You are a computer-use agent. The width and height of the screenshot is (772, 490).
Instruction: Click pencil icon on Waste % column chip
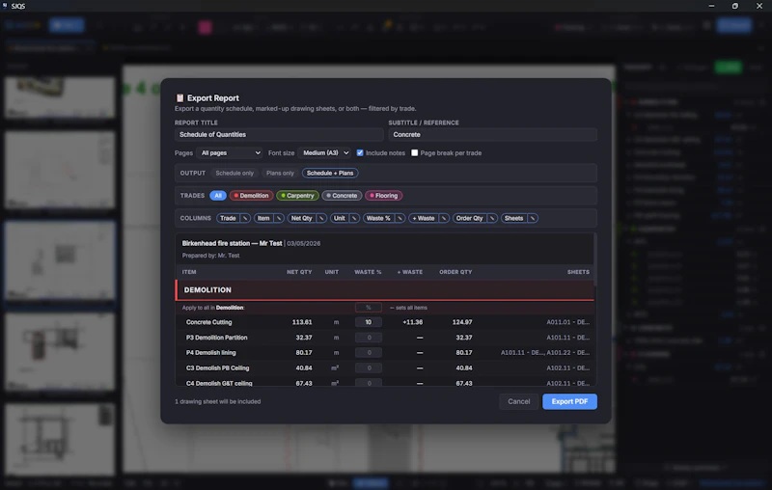pyautogui.click(x=400, y=218)
